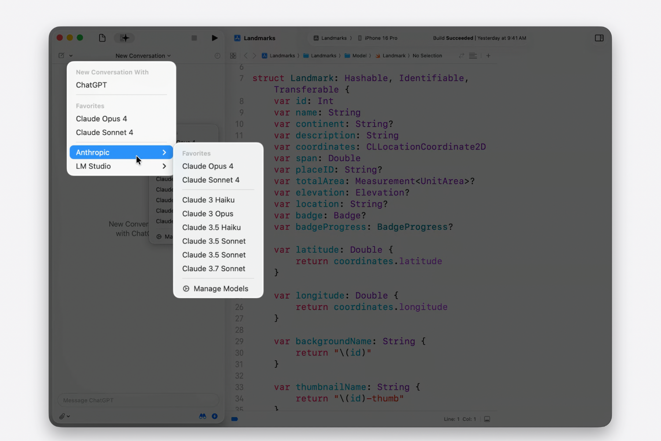Click the struct Landmark declaration line
The width and height of the screenshot is (661, 441).
(360, 78)
